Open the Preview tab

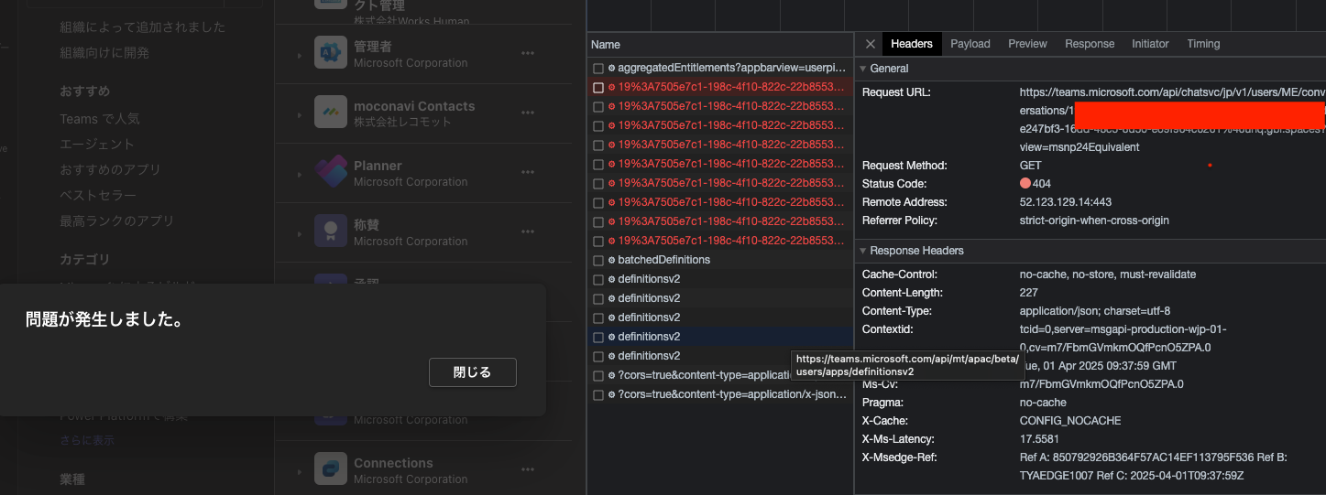[1027, 44]
